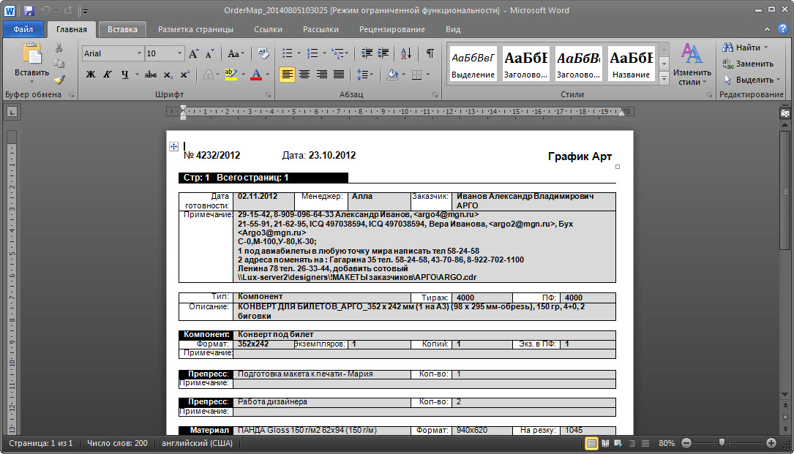Toggle strikethrough formatting
Viewport: 794px width, 454px height.
tap(151, 75)
